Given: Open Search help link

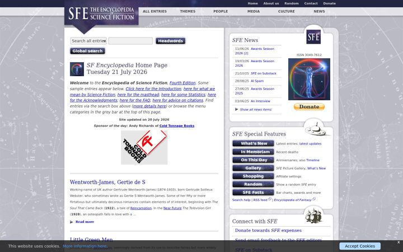Looking at the screenshot, I should click(241, 200).
